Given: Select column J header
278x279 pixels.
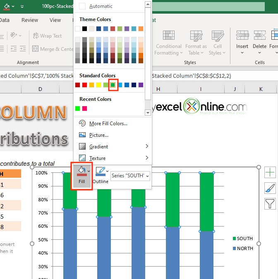Looking at the screenshot, I should [x=235, y=89].
